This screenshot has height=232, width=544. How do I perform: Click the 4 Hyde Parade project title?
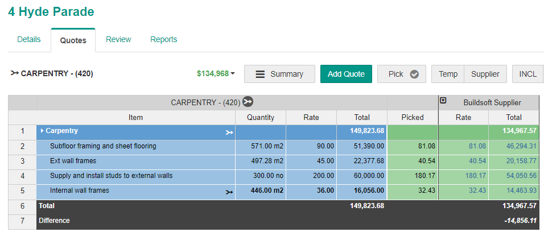[x=51, y=11]
